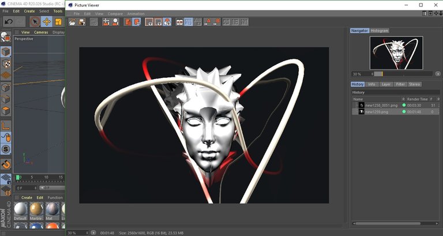Screen dimensions: 443x236
Task: Toggle the Enable Axis L-shaped icon
Action: [6, 126]
